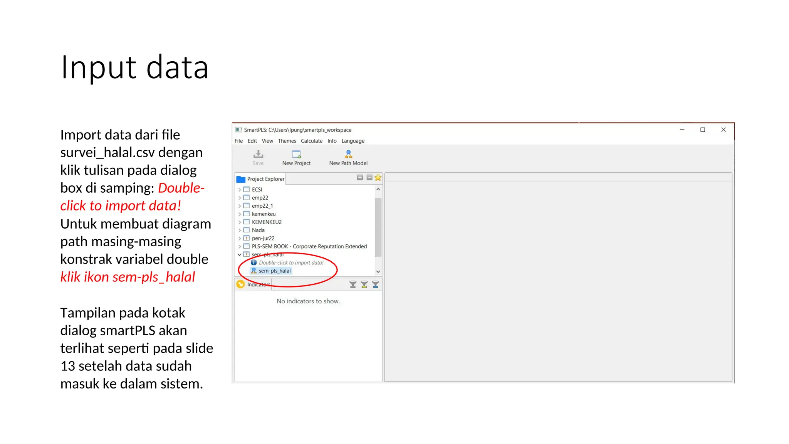Open the File menu
The height and width of the screenshot is (444, 789).
point(238,141)
